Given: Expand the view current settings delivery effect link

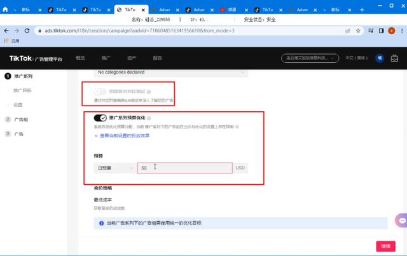Looking at the screenshot, I should 121,136.
